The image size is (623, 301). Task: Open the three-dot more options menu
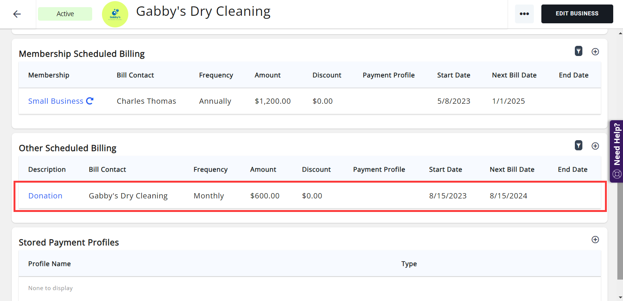coord(524,14)
